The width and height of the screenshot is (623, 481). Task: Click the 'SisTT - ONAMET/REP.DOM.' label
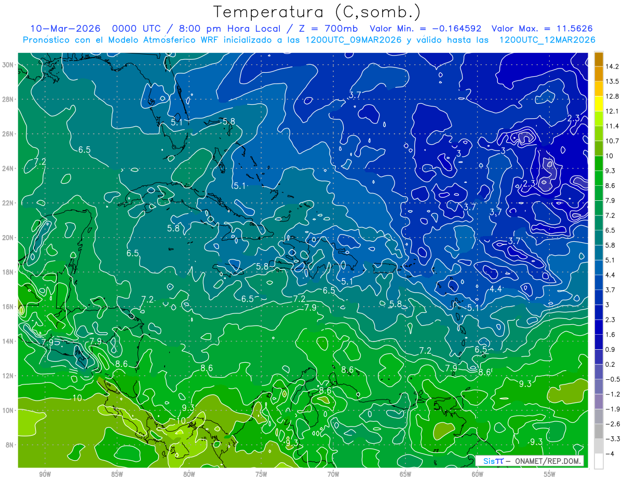tap(530, 461)
